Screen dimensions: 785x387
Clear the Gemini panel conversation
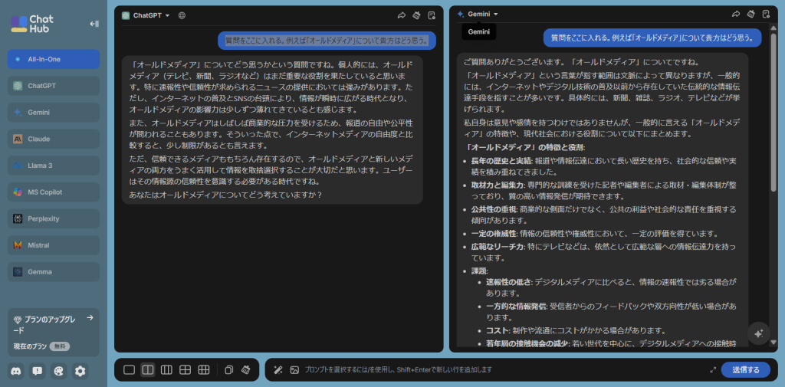pyautogui.click(x=751, y=14)
